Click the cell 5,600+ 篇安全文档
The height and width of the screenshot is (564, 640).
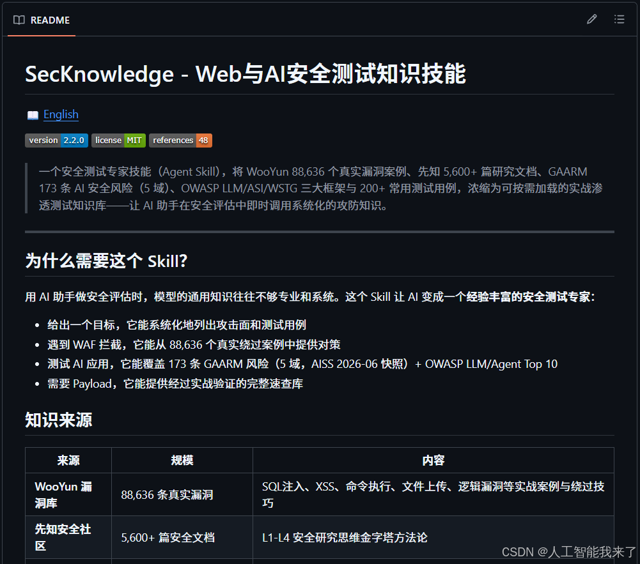tap(182, 537)
